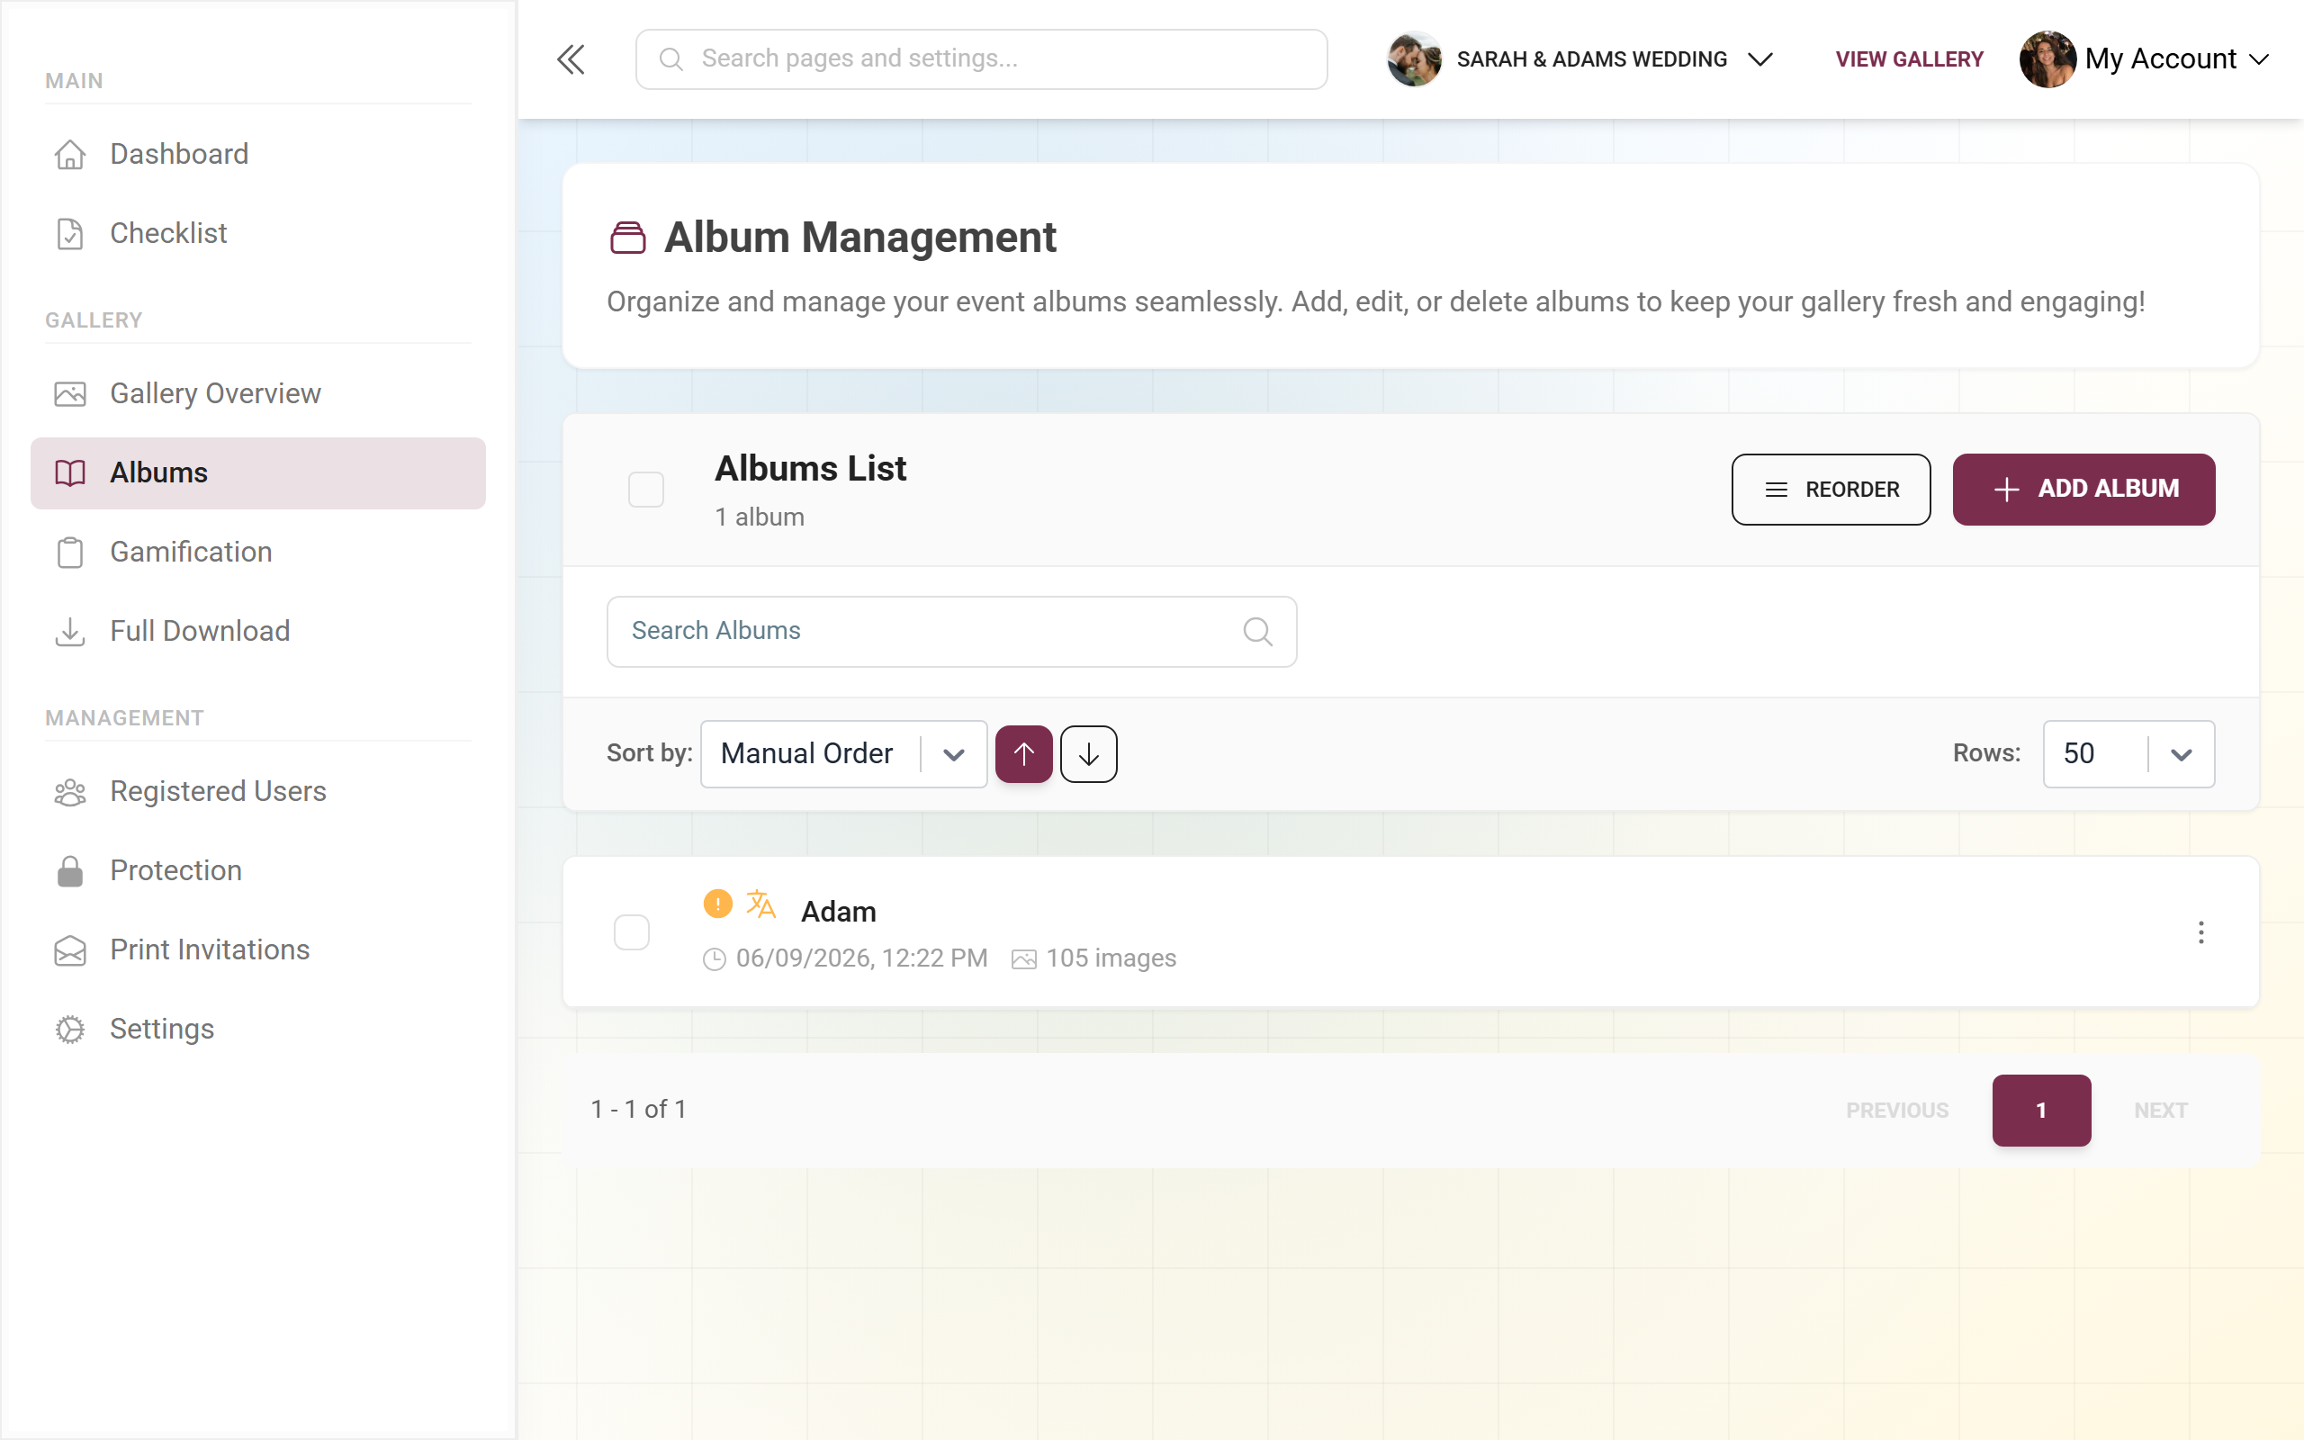Click the Checklist document icon

point(69,233)
